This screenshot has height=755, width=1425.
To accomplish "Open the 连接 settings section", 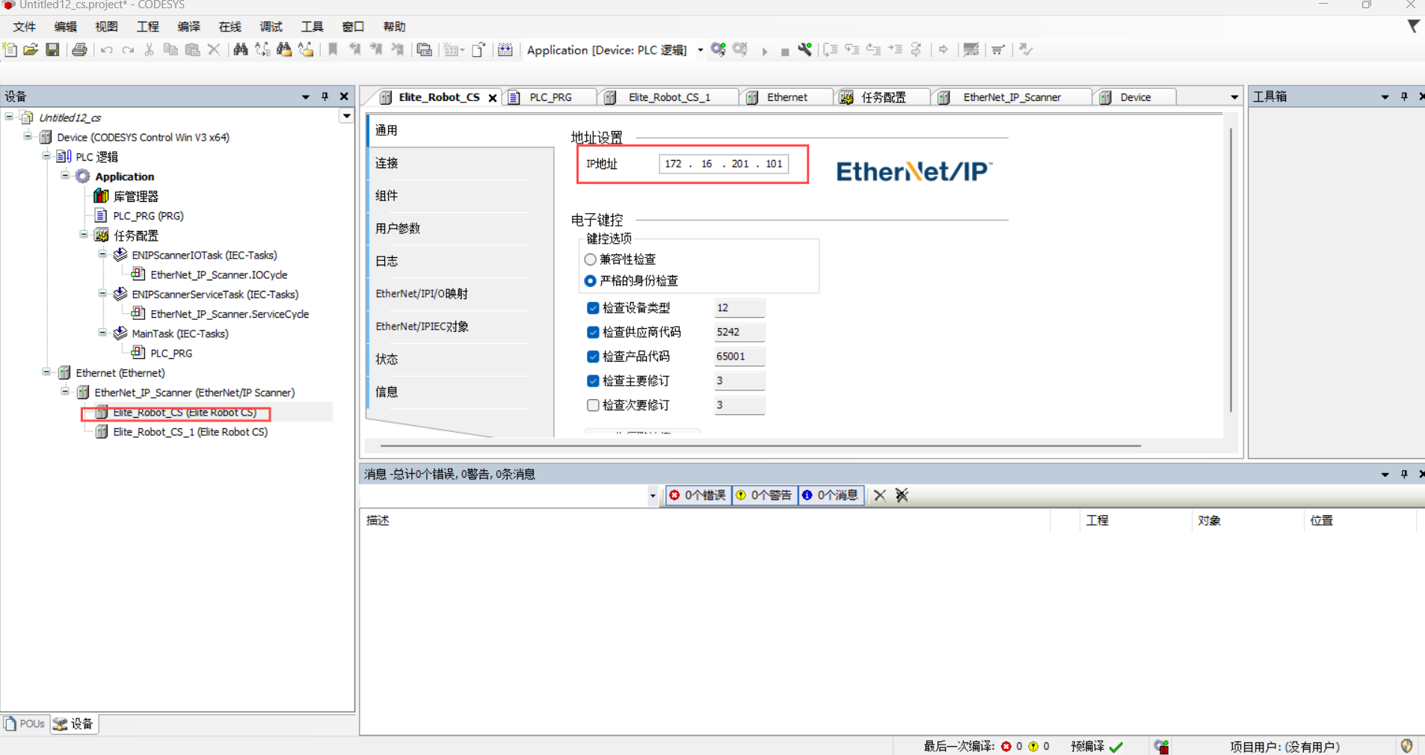I will point(387,163).
